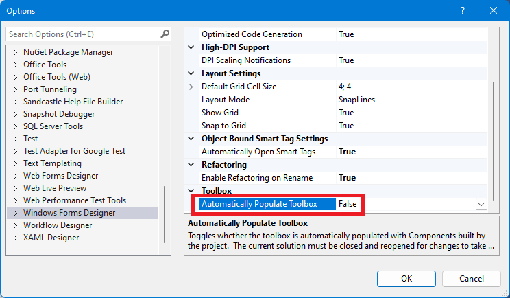Expand the NuGet Package Manager node

15,52
